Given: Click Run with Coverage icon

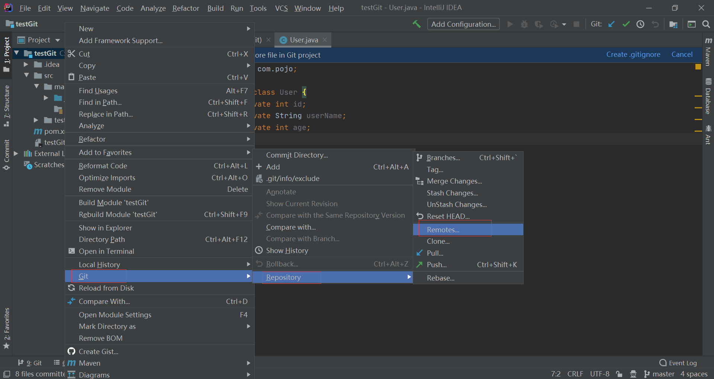Looking at the screenshot, I should (538, 24).
